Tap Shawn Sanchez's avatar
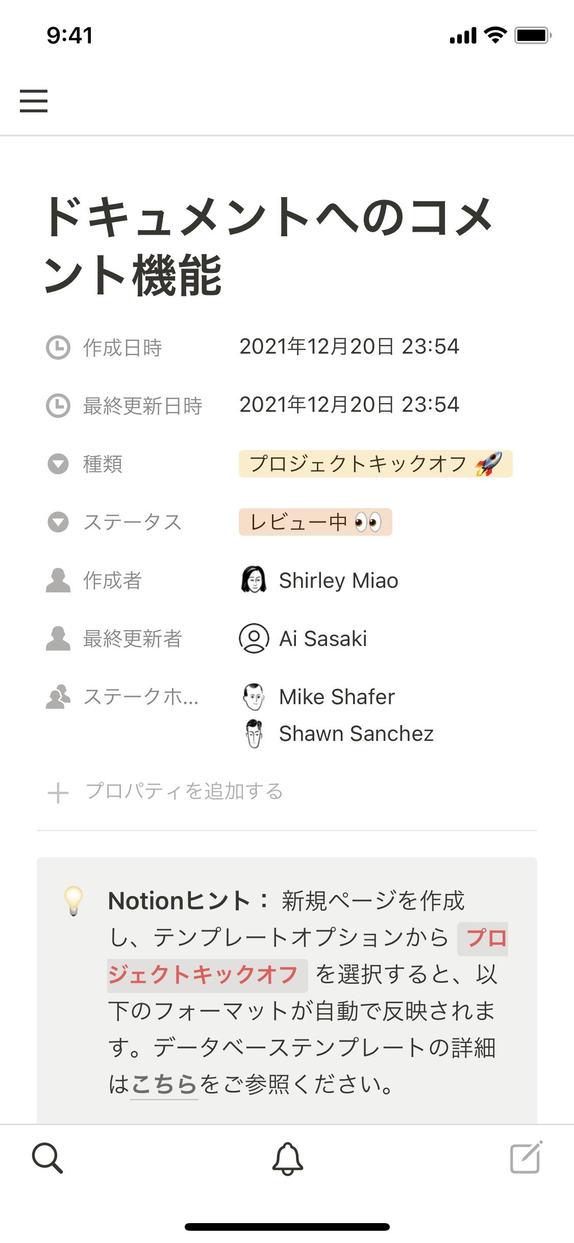Viewport: 574px width, 1243px height. [254, 733]
